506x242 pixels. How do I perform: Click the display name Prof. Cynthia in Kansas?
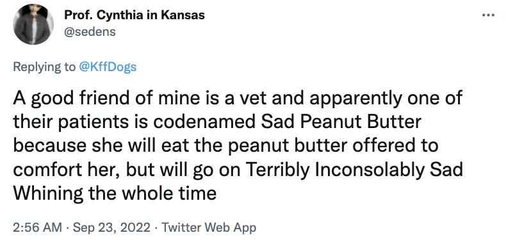tap(135, 15)
